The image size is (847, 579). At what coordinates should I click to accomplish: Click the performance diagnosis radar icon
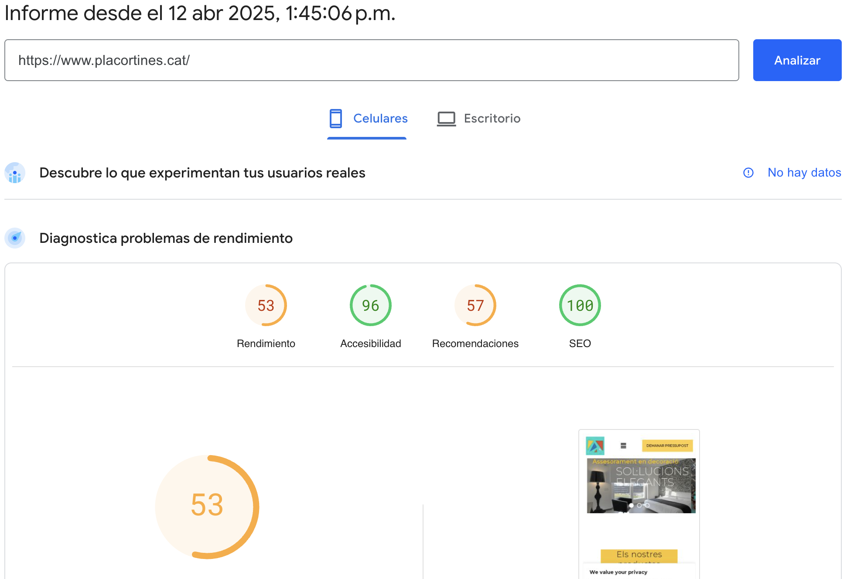click(x=15, y=238)
